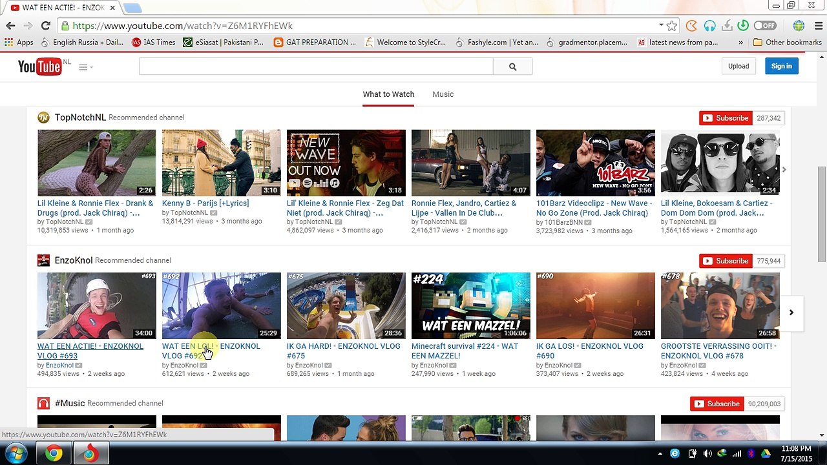This screenshot has width=827, height=465.
Task: Show more bookmarks with the chevron
Action: (742, 43)
